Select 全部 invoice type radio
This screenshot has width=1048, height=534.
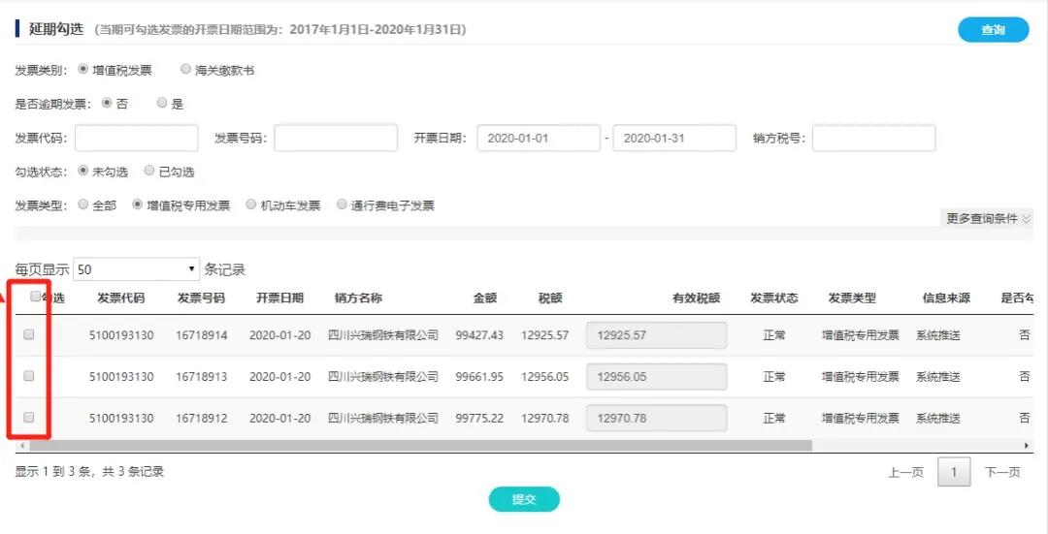click(x=82, y=205)
